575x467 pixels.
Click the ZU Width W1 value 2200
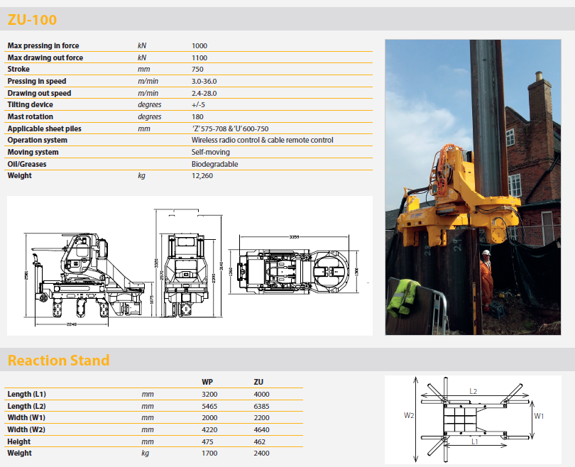coord(261,418)
